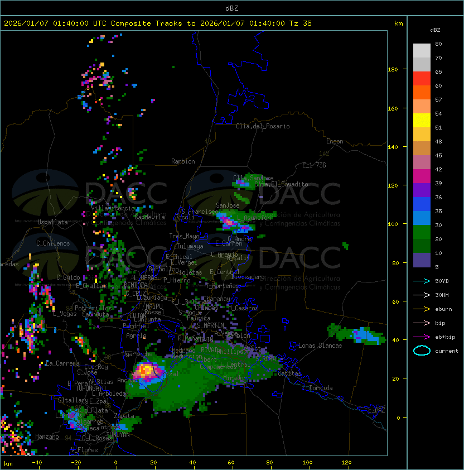Click the 'Tz 35' value in header
464x470 pixels.
pyautogui.click(x=301, y=23)
